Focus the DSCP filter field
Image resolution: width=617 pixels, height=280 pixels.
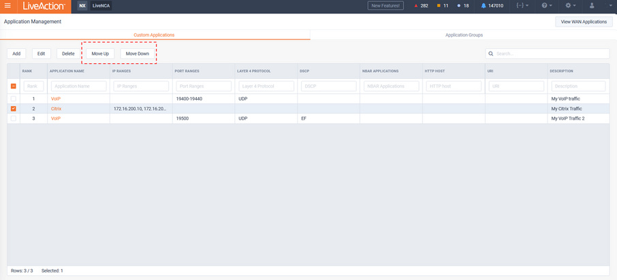328,86
